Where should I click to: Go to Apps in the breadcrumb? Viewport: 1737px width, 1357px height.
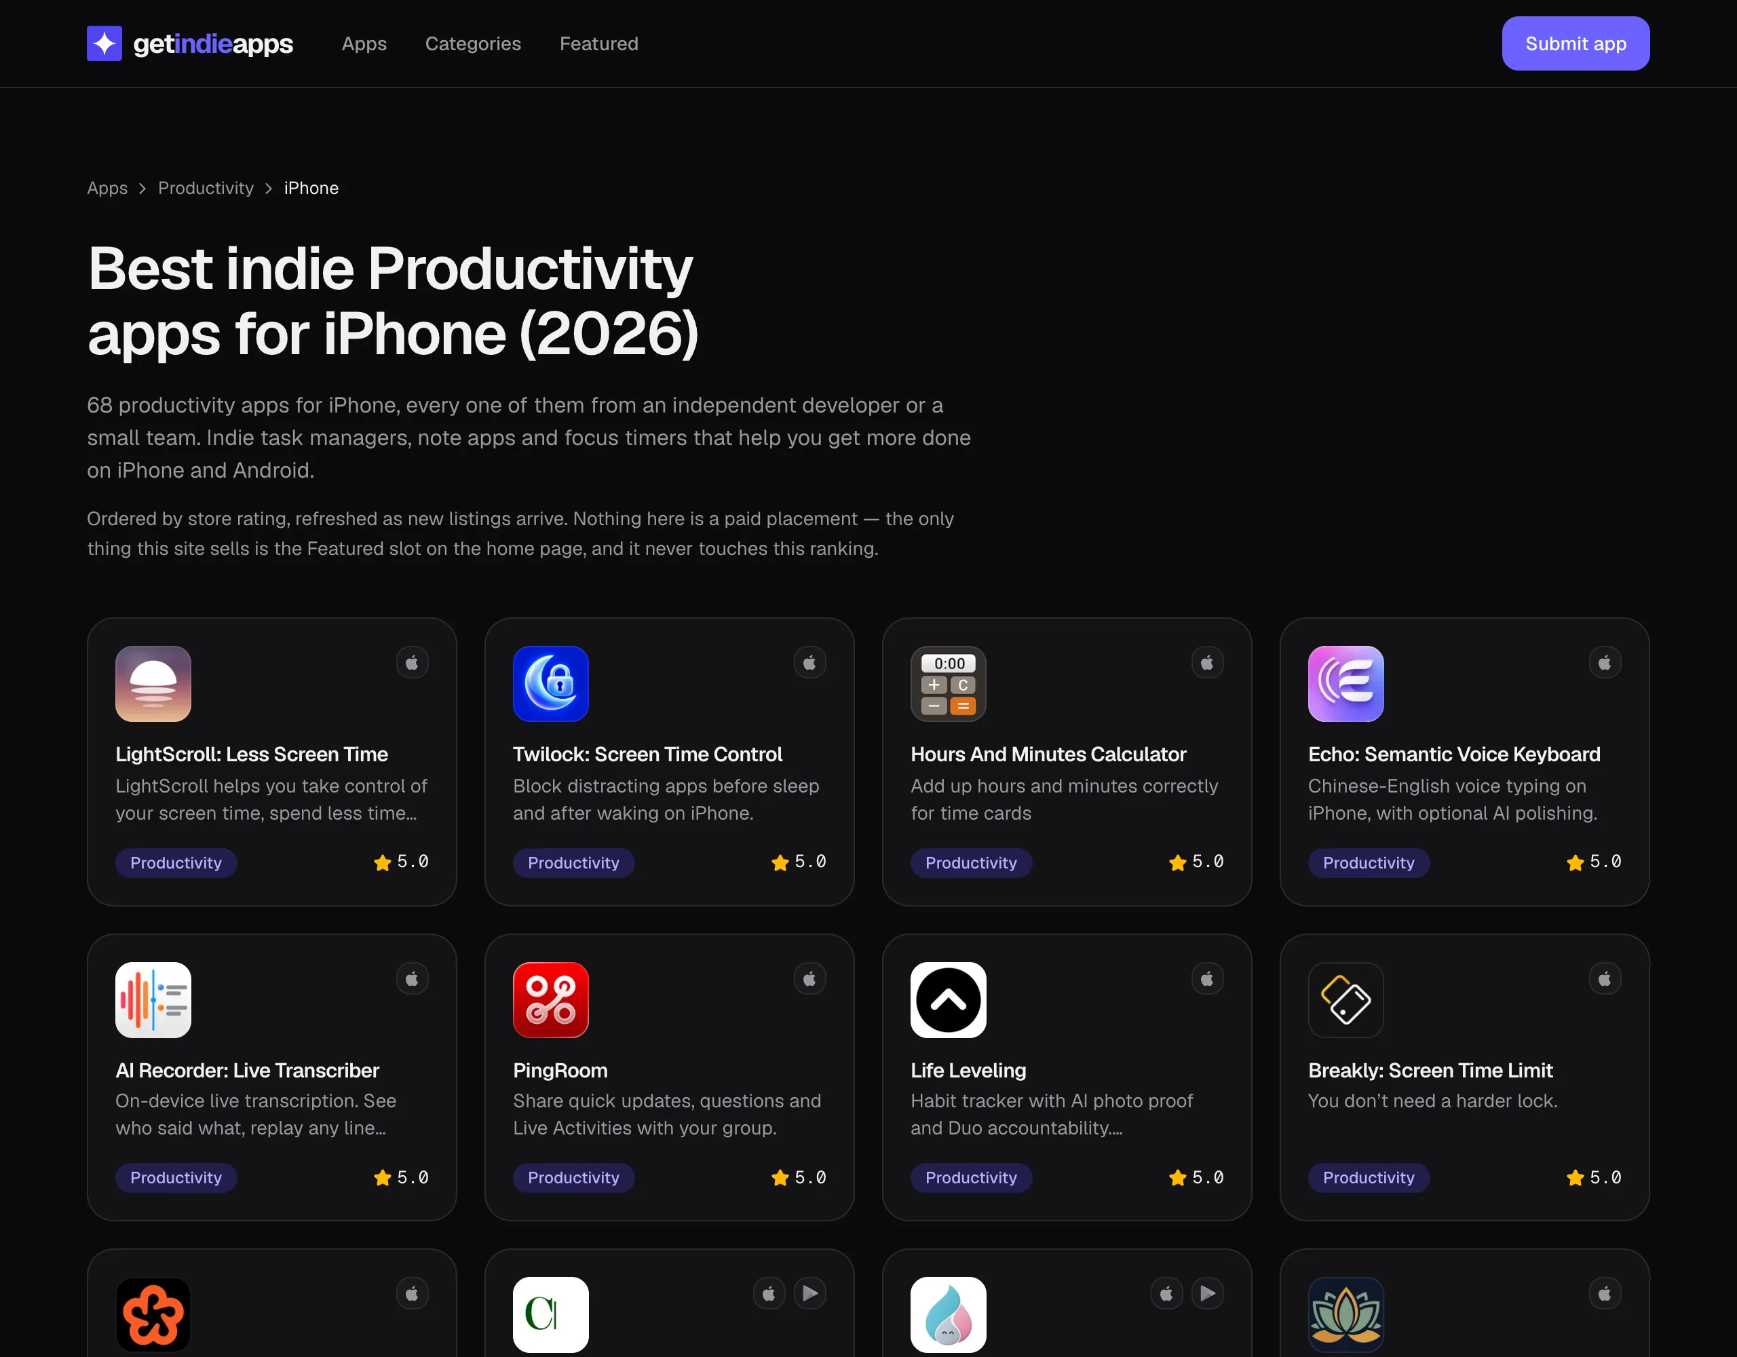tap(107, 189)
